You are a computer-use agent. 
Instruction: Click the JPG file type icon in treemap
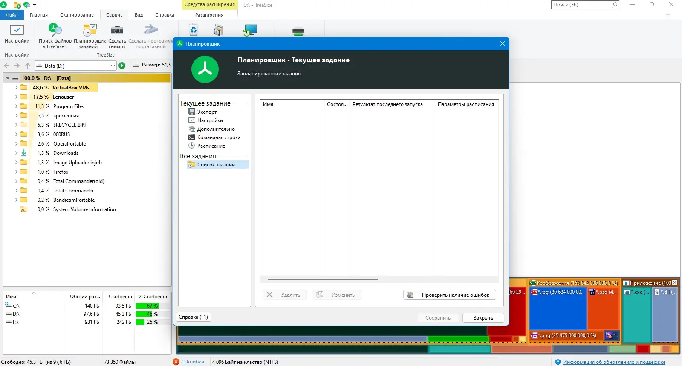pyautogui.click(x=534, y=292)
